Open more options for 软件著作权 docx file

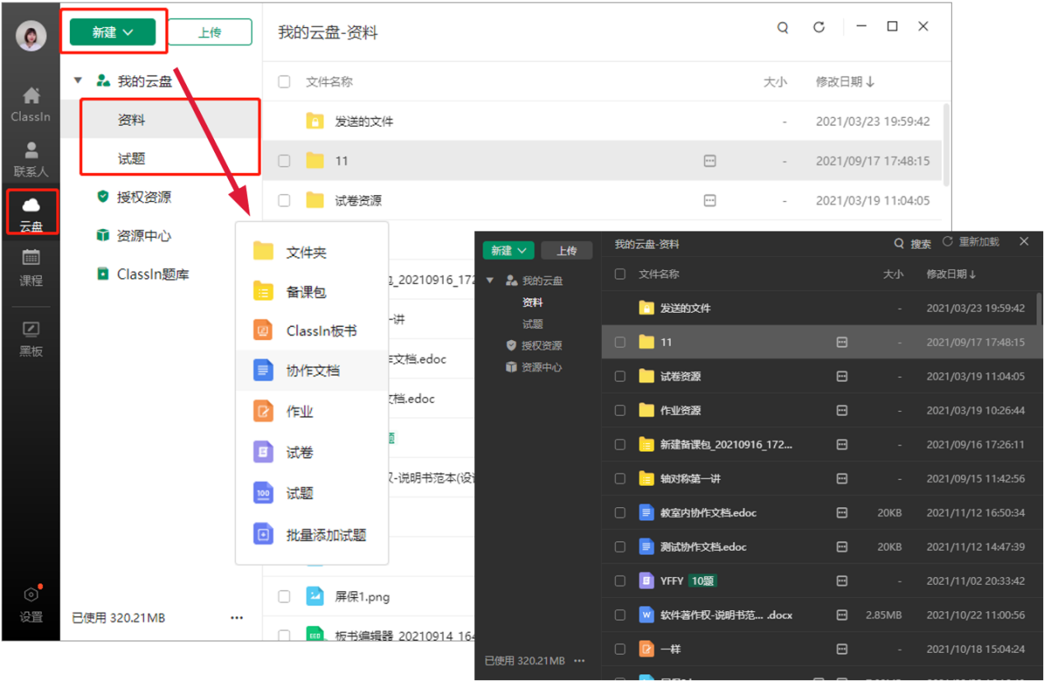point(841,615)
